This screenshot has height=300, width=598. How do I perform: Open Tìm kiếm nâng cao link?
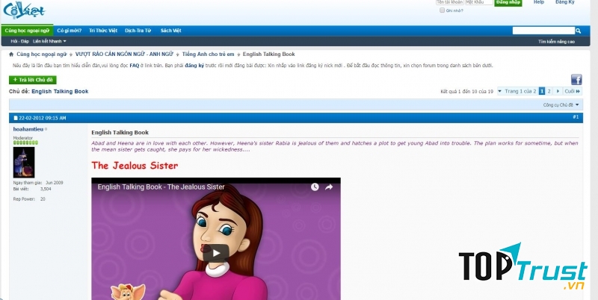(556, 42)
